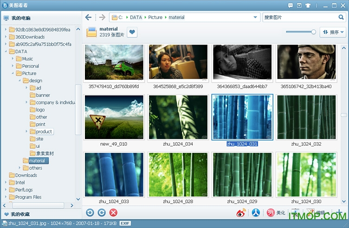This screenshot has height=228, width=349.
Task: Share via the blue Renren icon
Action: click(256, 213)
